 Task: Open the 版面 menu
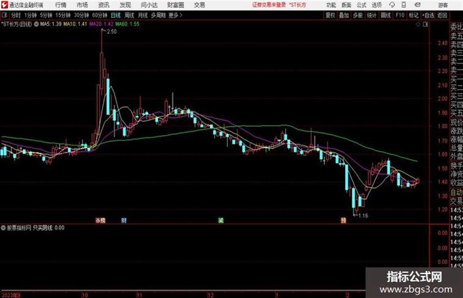(x=346, y=5)
